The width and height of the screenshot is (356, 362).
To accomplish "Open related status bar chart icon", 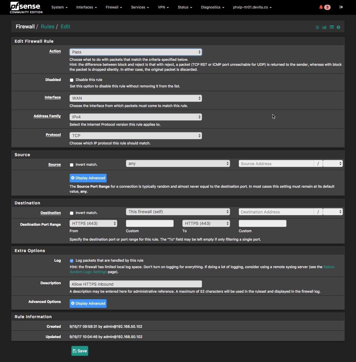I will 324,27.
